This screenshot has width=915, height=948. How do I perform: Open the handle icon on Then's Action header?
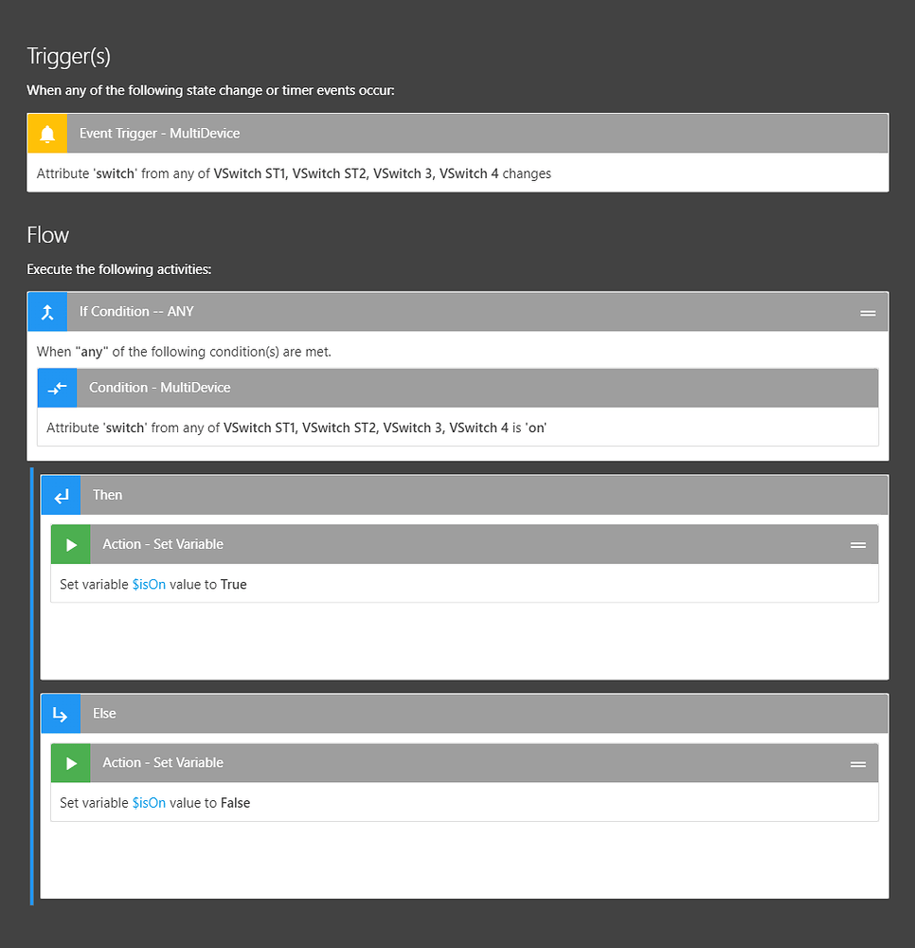click(x=858, y=544)
